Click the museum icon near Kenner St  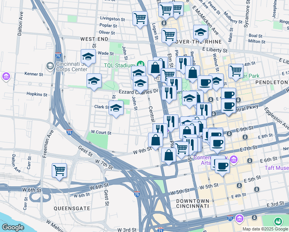6,77
